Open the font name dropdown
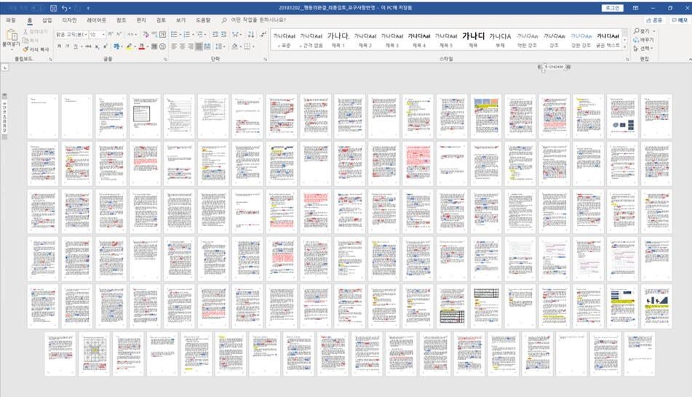This screenshot has height=397, width=692. pos(86,34)
